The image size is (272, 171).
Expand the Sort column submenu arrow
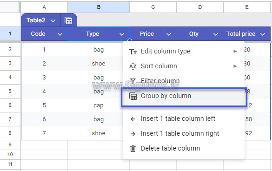click(x=235, y=66)
